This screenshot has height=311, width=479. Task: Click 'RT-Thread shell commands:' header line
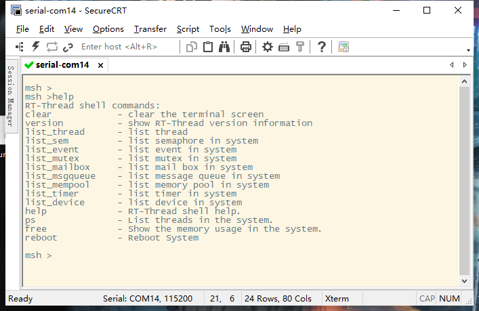click(92, 106)
